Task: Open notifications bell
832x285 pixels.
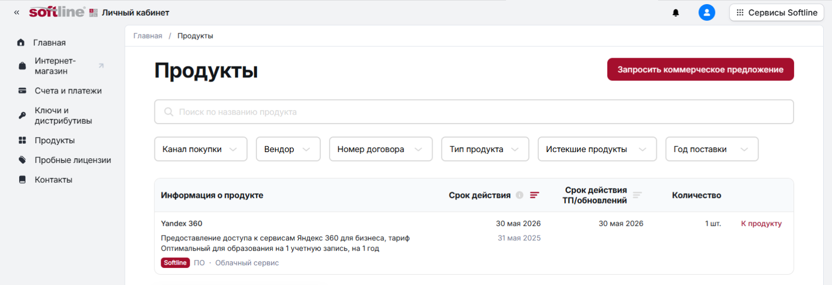Action: [x=675, y=12]
